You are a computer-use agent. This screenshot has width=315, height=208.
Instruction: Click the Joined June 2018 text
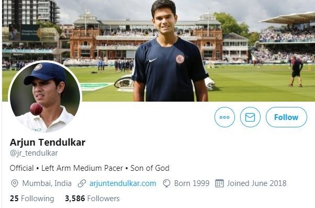256,183
